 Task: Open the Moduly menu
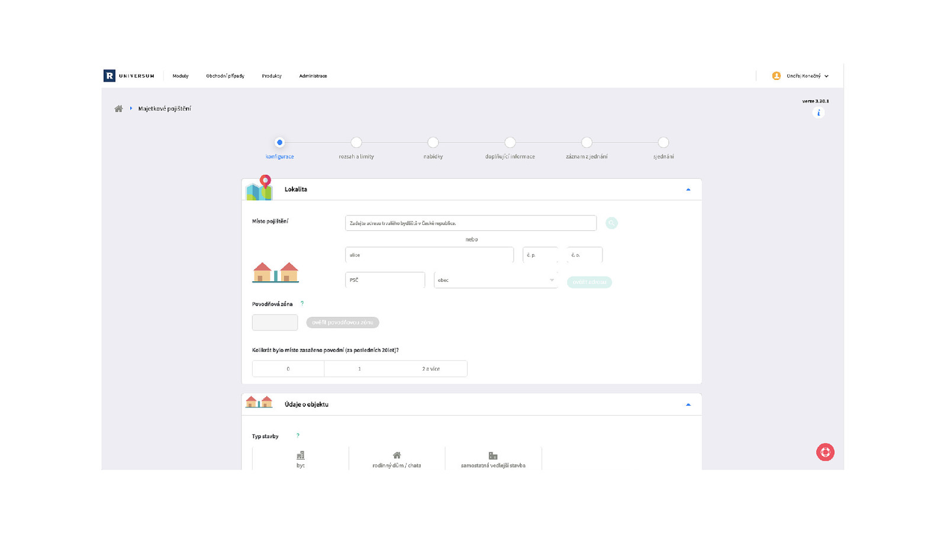(x=181, y=76)
